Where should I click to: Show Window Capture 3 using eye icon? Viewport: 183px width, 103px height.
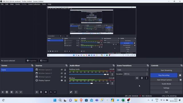click(x=62, y=70)
